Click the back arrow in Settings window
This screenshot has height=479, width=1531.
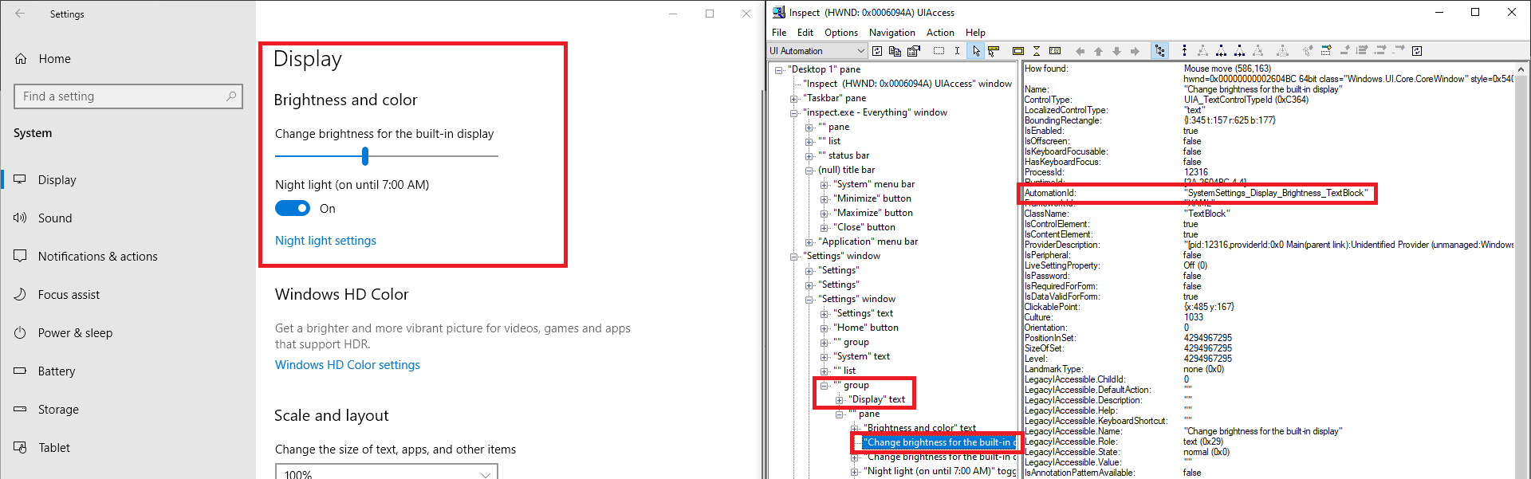(20, 14)
